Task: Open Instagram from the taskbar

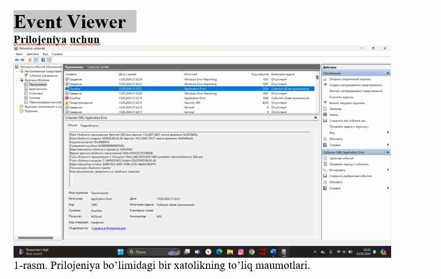Action: click(241, 252)
